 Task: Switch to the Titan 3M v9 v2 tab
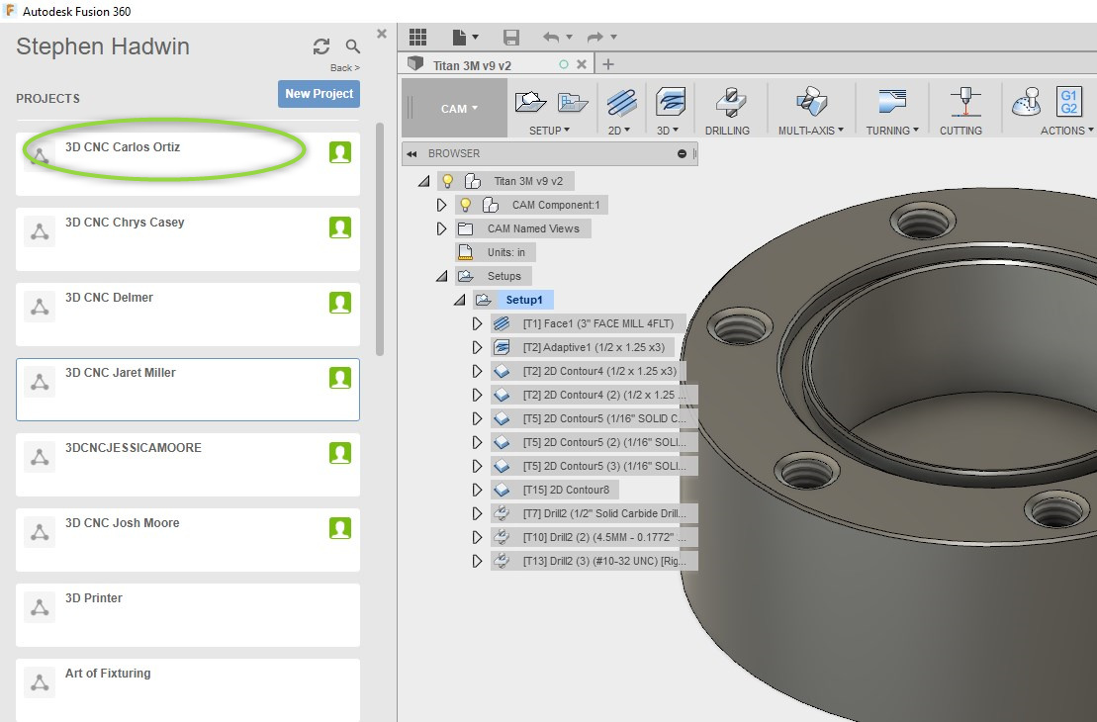(473, 65)
